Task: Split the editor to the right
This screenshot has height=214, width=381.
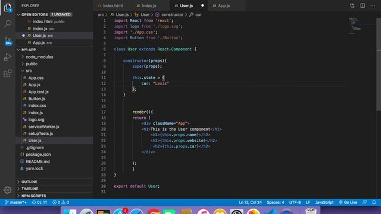Action: coord(363,5)
